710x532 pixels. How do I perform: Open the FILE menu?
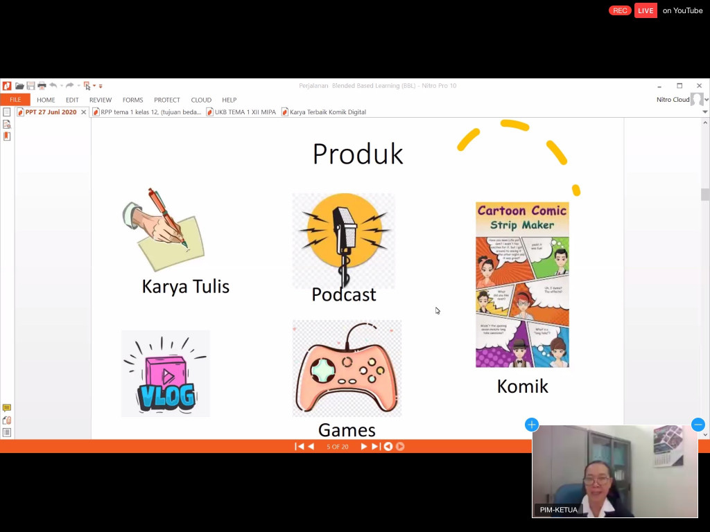tap(15, 100)
